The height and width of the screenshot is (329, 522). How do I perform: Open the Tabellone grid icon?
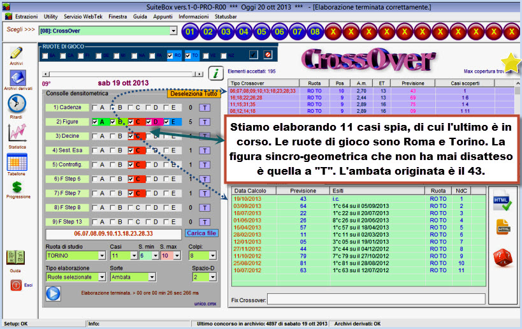click(x=17, y=161)
